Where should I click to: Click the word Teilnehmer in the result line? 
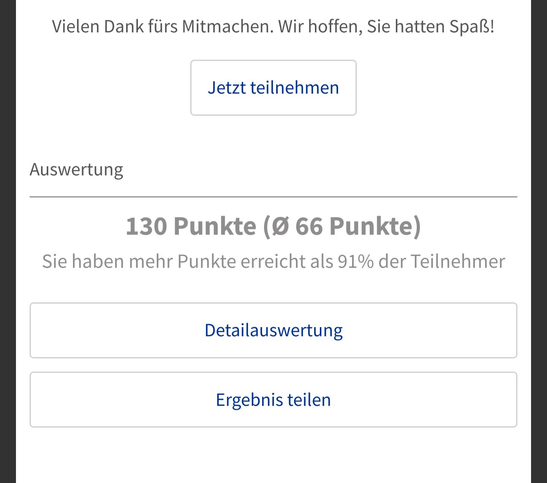pyautogui.click(x=458, y=262)
